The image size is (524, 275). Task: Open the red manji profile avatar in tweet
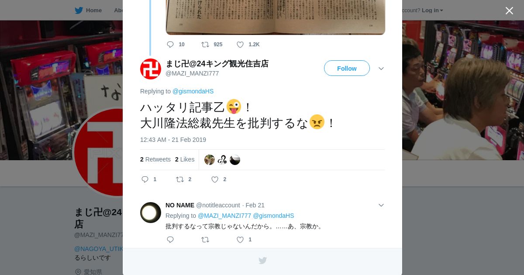tap(151, 69)
